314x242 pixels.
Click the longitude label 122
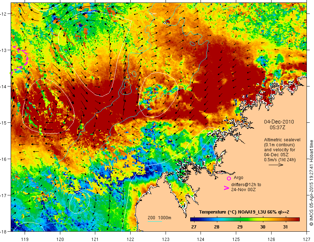[x=130, y=239]
